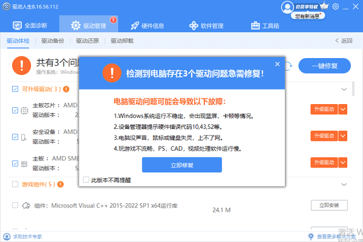Select the 驱动体检 sub-tab

pos(18,41)
